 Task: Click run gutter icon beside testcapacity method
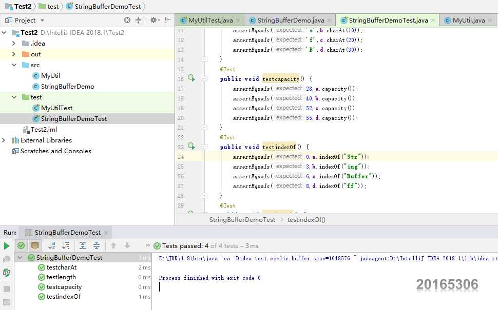click(191, 78)
